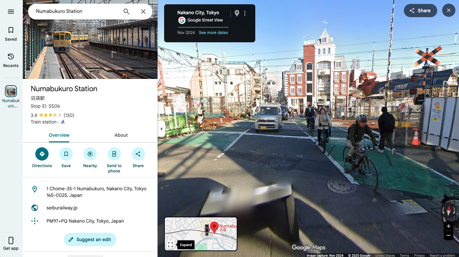Share Numabukuro Station from the info panel
The width and height of the screenshot is (459, 257).
(138, 158)
